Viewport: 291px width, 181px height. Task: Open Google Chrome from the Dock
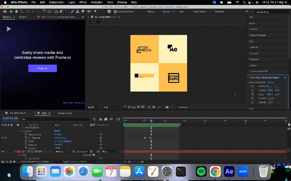tap(215, 171)
